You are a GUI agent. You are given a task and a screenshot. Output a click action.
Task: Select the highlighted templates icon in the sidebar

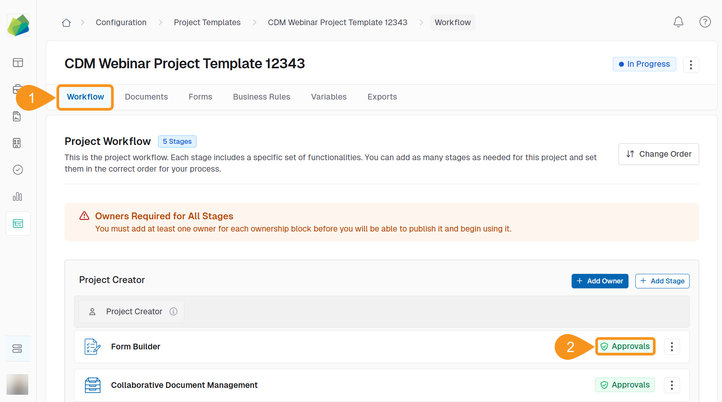(18, 224)
